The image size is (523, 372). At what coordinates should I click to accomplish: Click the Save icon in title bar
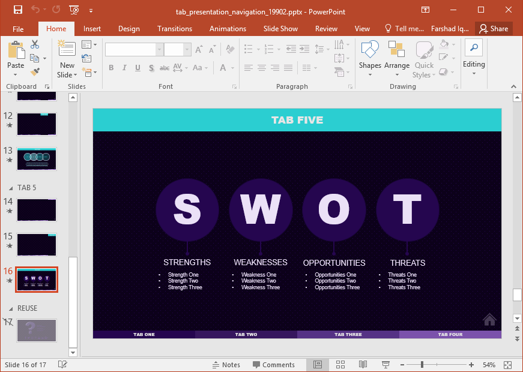[17, 10]
